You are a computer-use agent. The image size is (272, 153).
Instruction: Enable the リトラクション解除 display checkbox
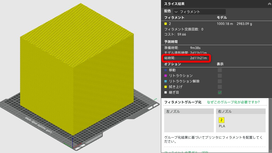click(220, 81)
